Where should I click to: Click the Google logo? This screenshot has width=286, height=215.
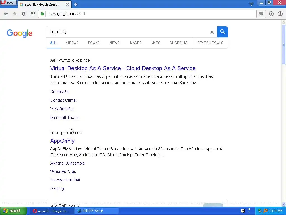[x=20, y=33]
